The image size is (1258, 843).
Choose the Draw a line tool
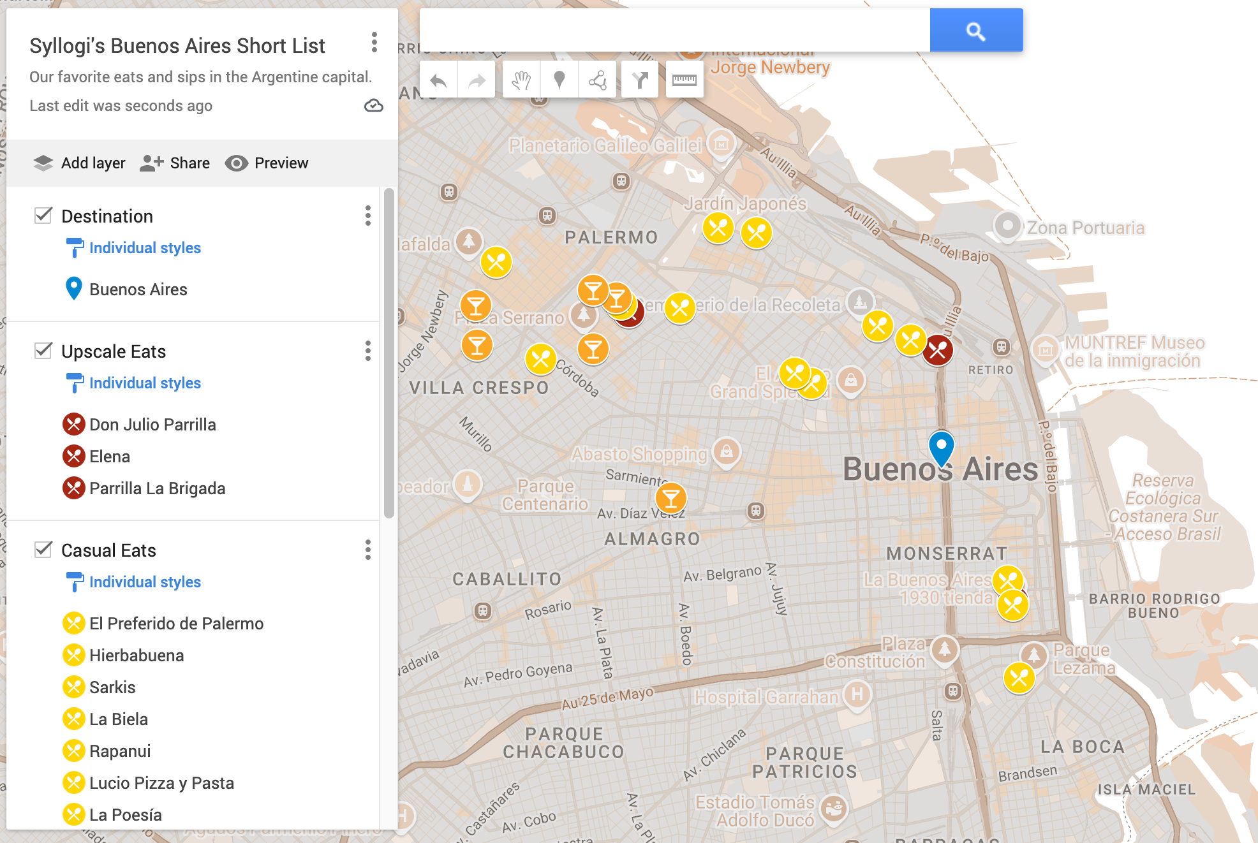point(597,80)
